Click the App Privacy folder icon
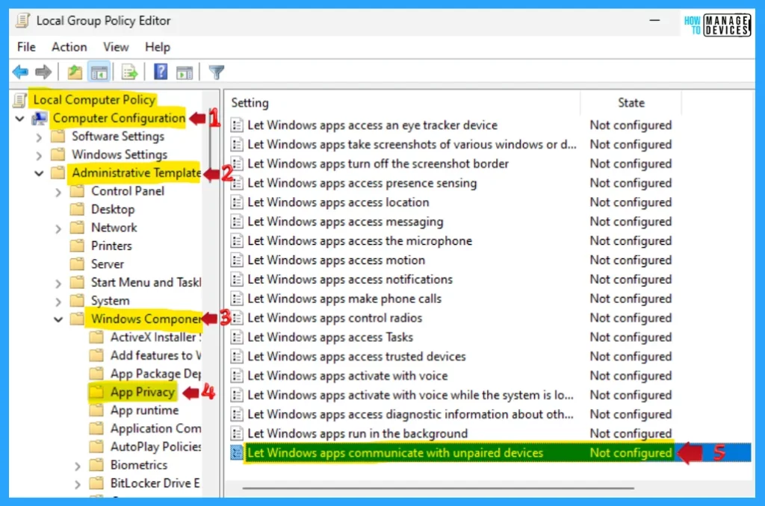 point(96,392)
